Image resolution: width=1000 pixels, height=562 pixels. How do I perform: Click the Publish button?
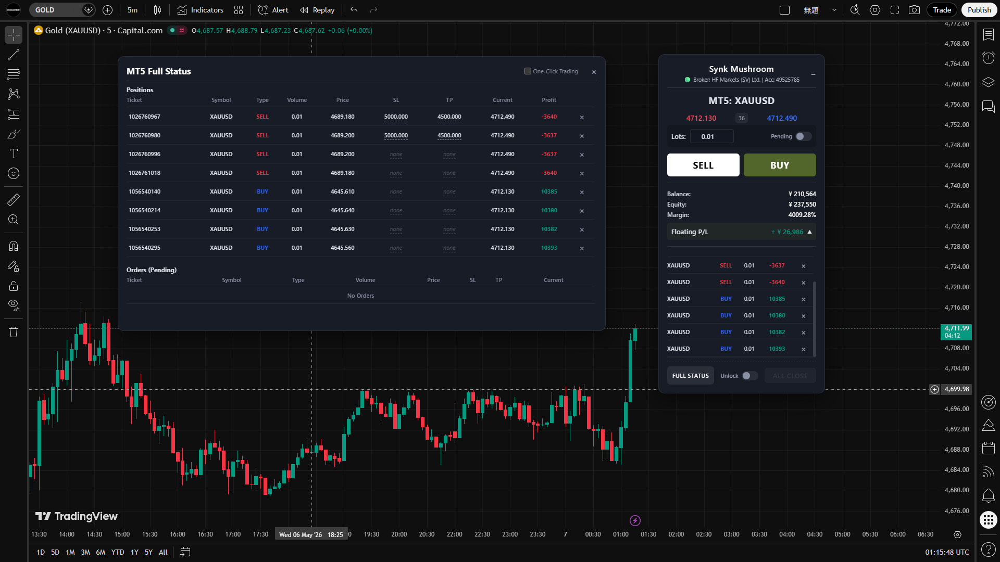979,10
